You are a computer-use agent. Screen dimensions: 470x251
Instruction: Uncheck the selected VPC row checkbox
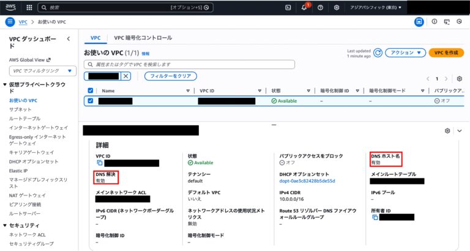point(91,101)
